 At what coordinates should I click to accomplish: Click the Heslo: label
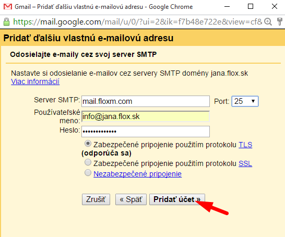(x=70, y=130)
